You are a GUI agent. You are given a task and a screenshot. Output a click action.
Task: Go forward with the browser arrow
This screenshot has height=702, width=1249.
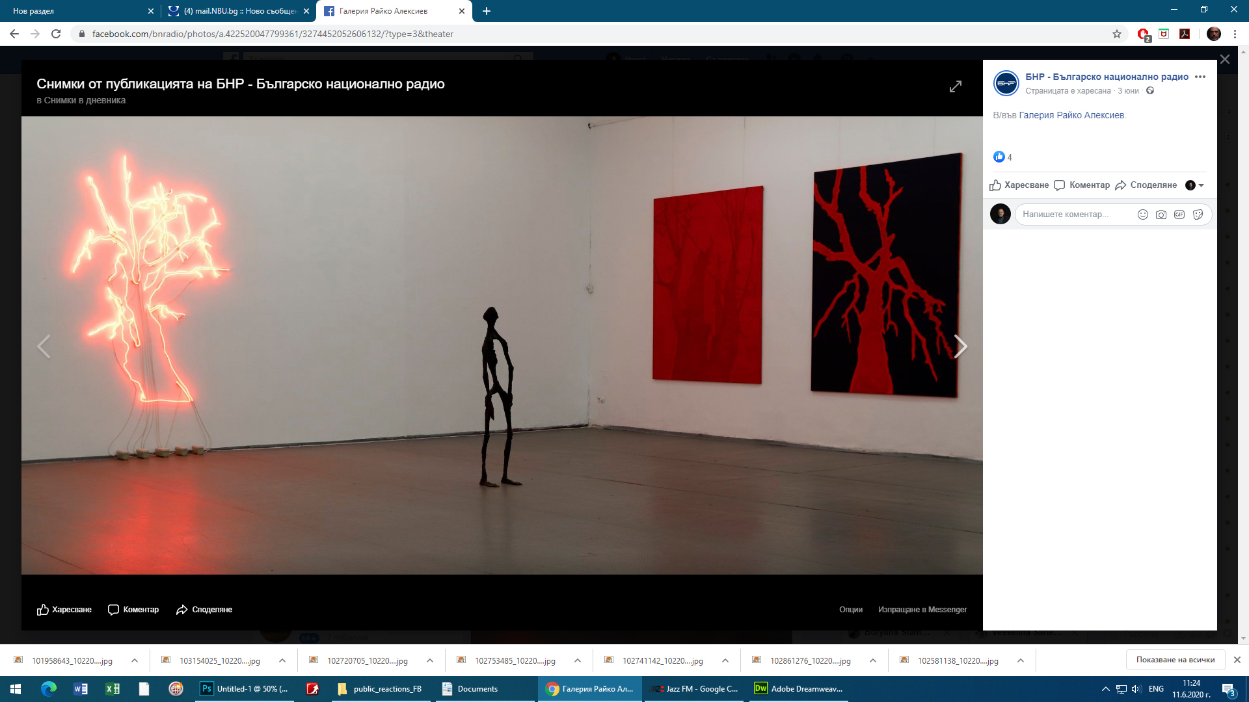point(35,34)
